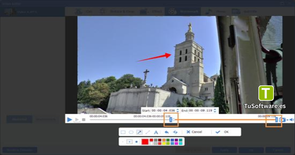Image resolution: width=295 pixels, height=155 pixels.
Task: Pick the small red palette swatch
Action: [152, 140]
